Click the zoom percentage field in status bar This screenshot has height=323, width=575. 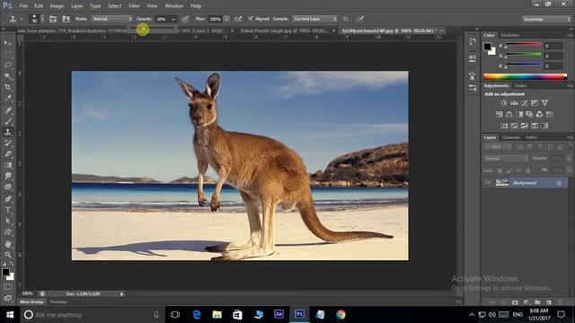tap(27, 293)
